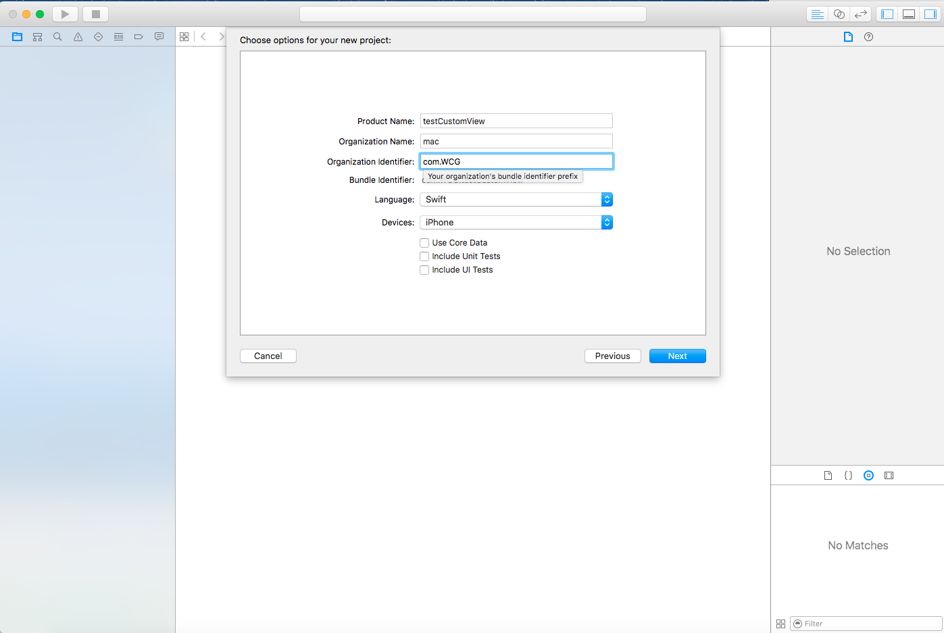Show the File inspector
Viewport: 944px width, 633px height.
click(x=849, y=37)
